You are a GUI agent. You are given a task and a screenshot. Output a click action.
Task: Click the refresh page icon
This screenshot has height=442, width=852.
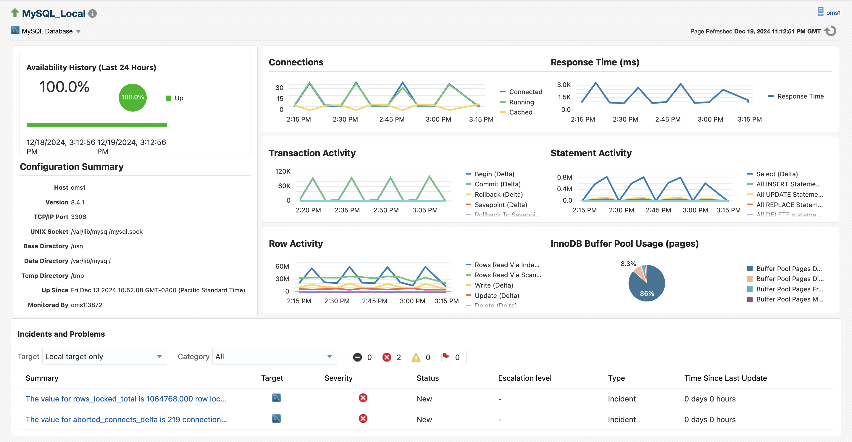point(830,31)
